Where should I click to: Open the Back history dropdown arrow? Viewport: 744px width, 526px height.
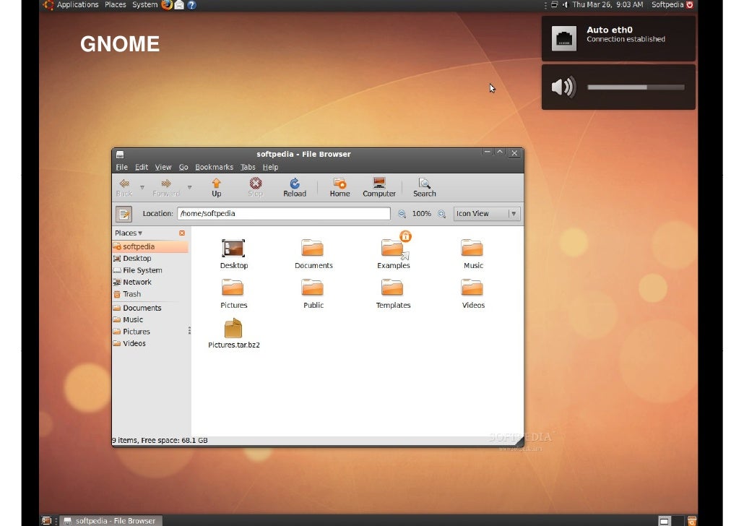click(142, 188)
